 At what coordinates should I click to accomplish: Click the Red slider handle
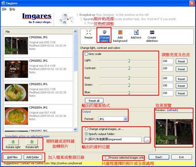[129, 78]
